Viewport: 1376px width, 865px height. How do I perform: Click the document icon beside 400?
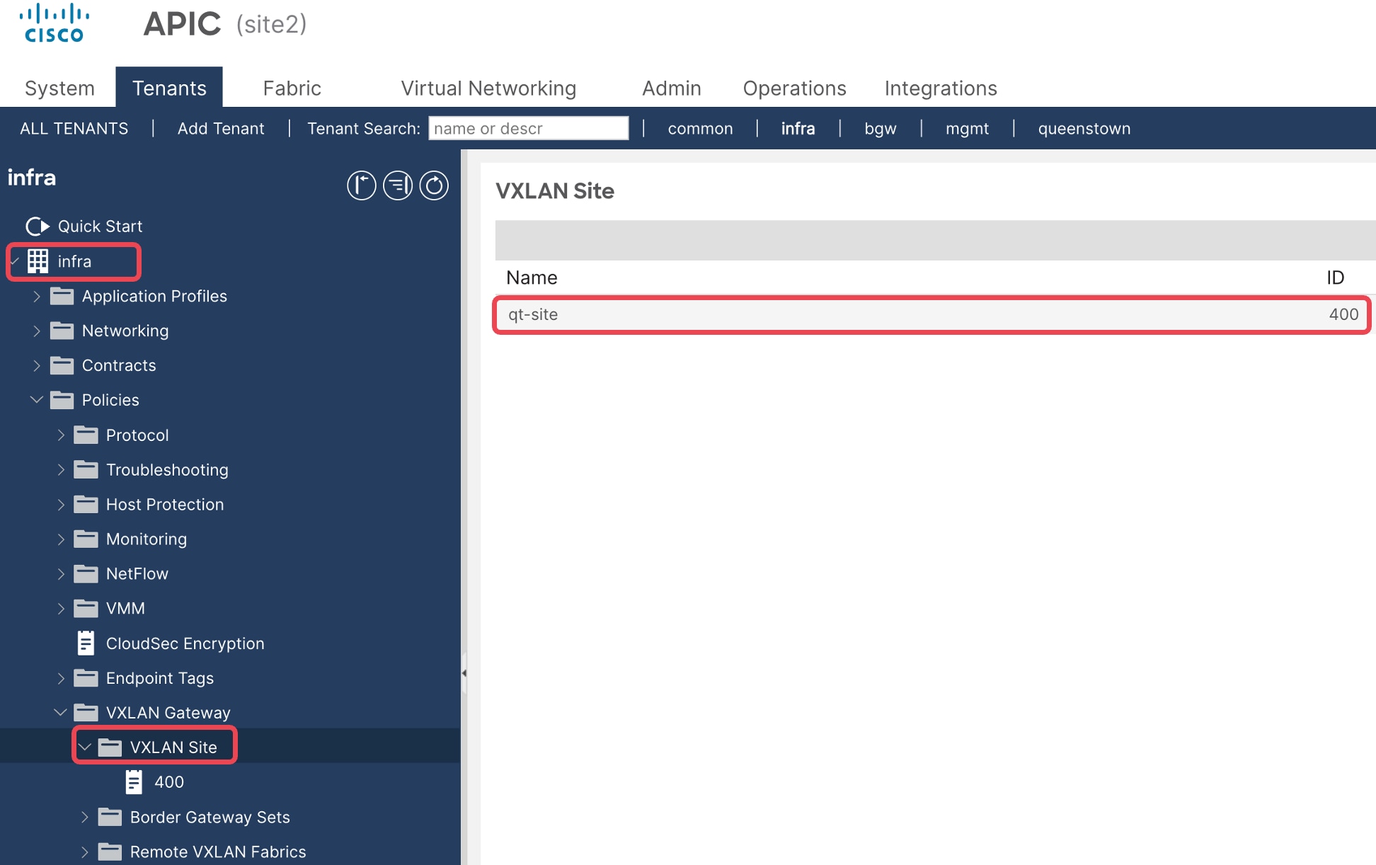134,781
